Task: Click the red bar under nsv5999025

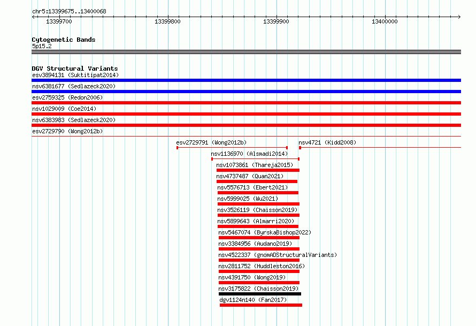Action: 259,204
